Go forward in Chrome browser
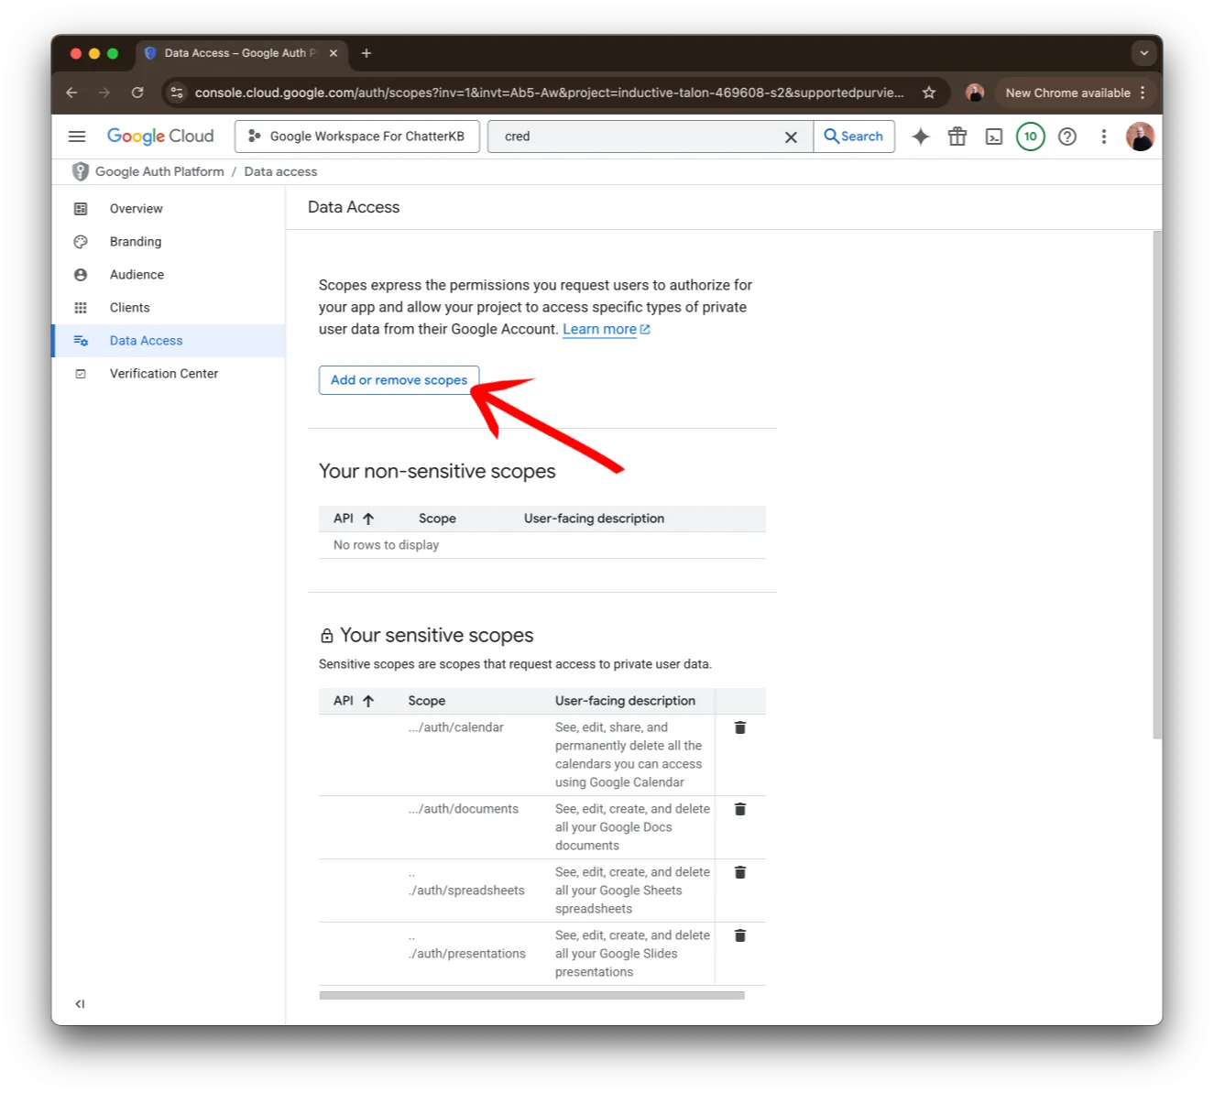Screen dimensions: 1214x1093 point(104,93)
